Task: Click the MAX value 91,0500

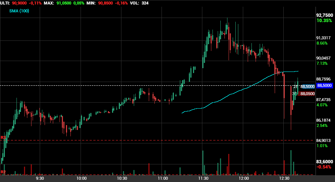Action: tap(64, 3)
